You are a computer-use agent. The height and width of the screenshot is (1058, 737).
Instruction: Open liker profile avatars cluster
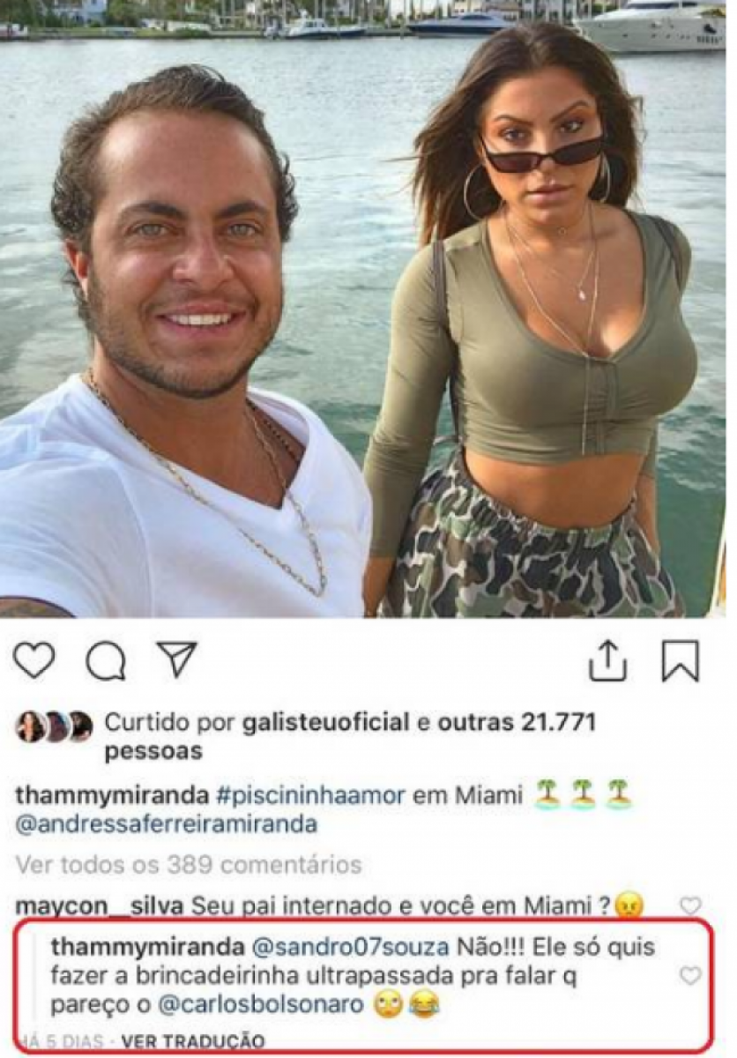(x=54, y=726)
